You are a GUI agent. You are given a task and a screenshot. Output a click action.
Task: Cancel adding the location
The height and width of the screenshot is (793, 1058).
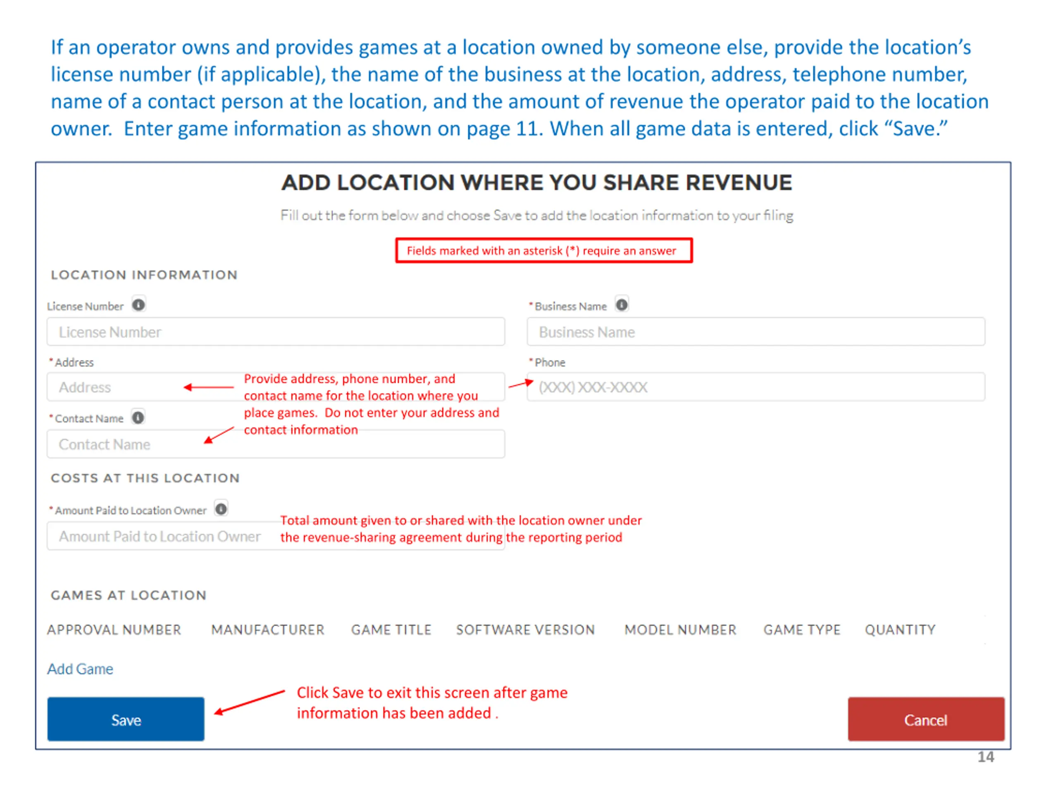click(927, 719)
